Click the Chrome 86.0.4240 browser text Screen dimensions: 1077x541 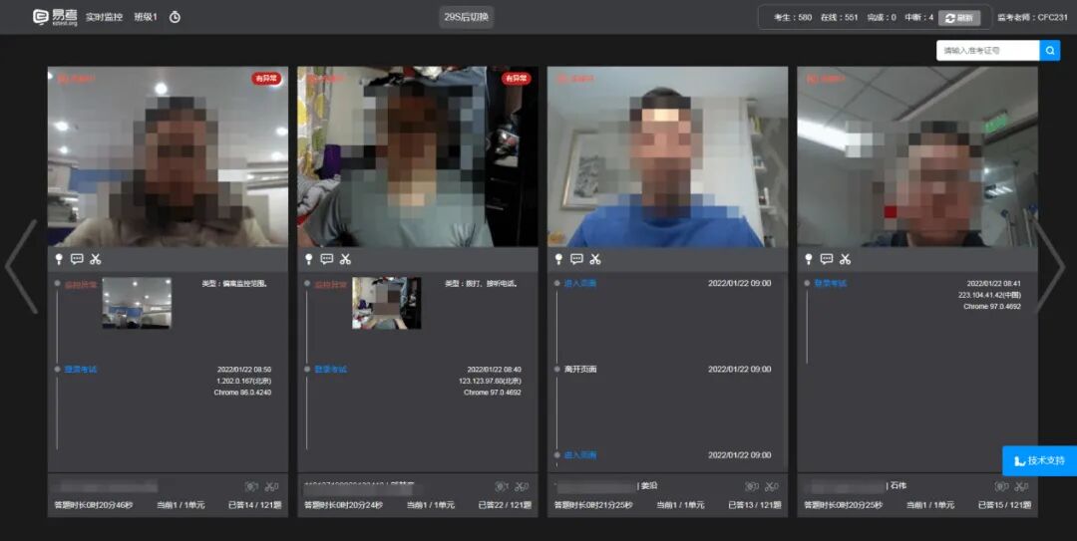(242, 393)
